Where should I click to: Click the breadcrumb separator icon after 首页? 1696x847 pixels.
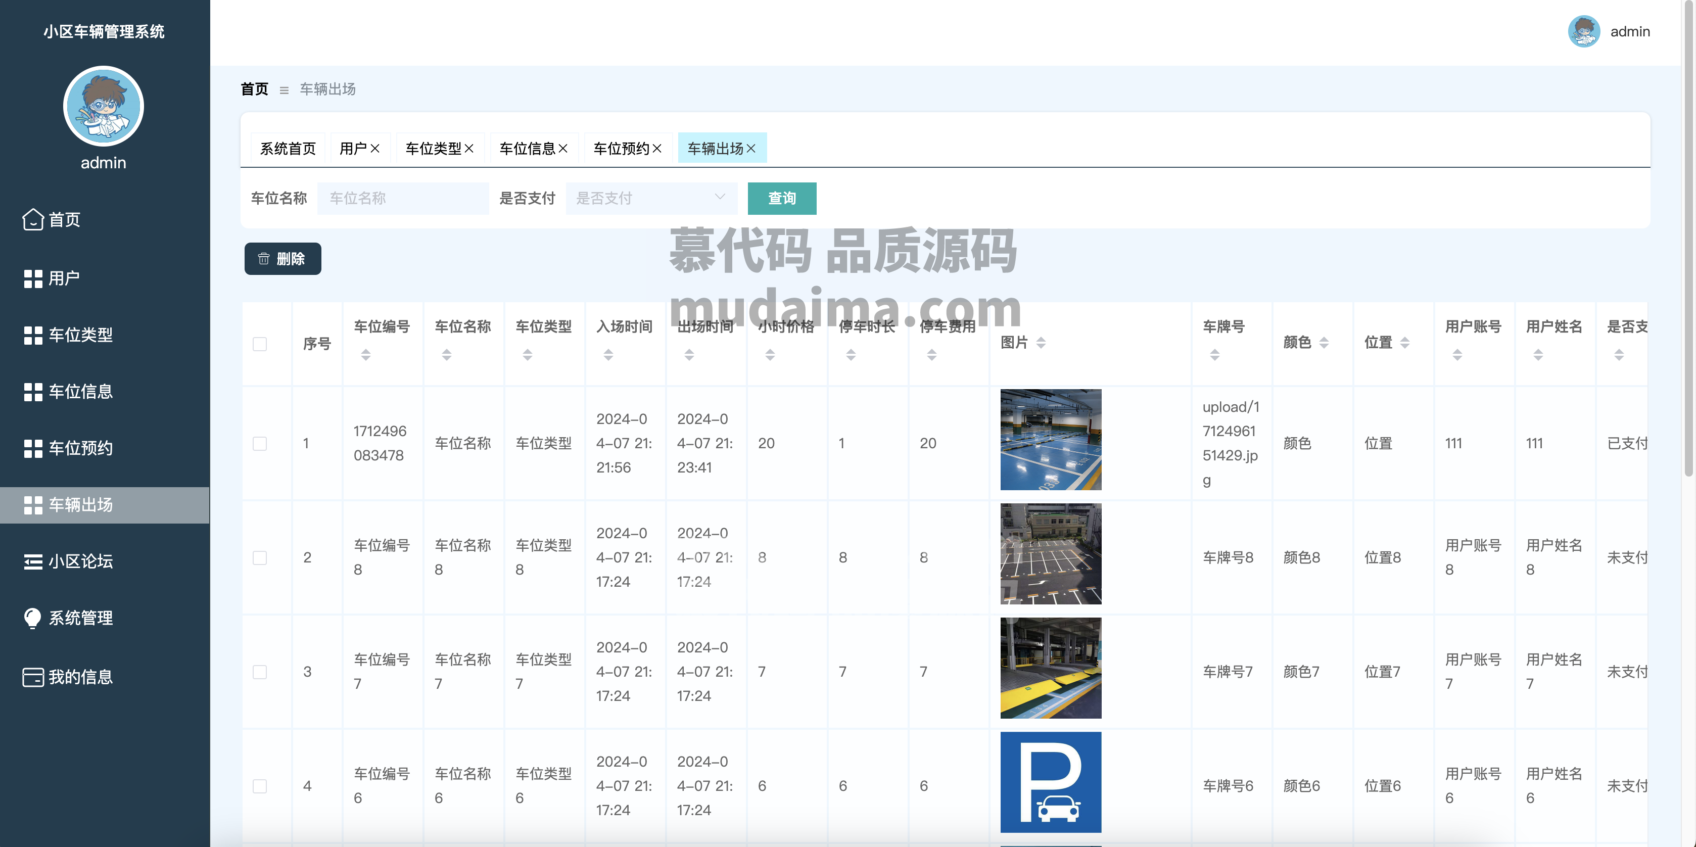tap(284, 90)
